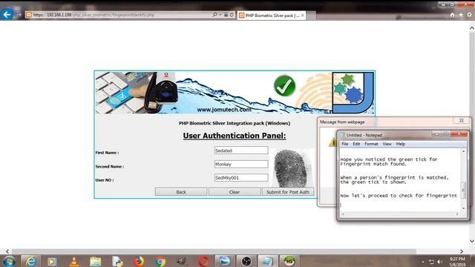Open the browser Home icon
This screenshot has width=475, height=267.
pyautogui.click(x=452, y=15)
